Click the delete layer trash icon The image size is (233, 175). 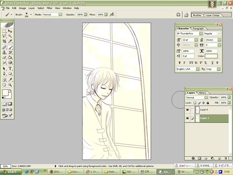point(226,158)
